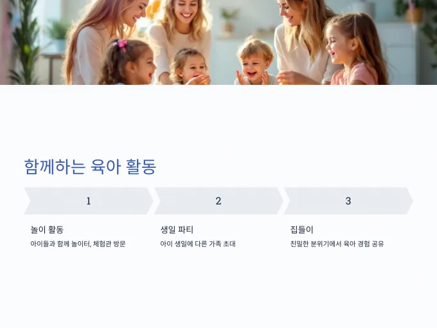The height and width of the screenshot is (328, 437).
Task: Click the pink hair bow on the girl
Action: [121, 44]
